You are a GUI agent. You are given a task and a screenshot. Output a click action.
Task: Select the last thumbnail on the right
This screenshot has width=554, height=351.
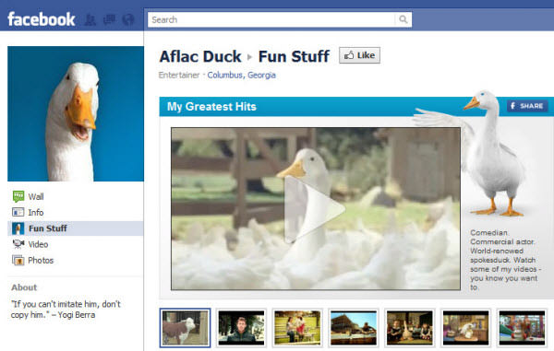point(522,328)
